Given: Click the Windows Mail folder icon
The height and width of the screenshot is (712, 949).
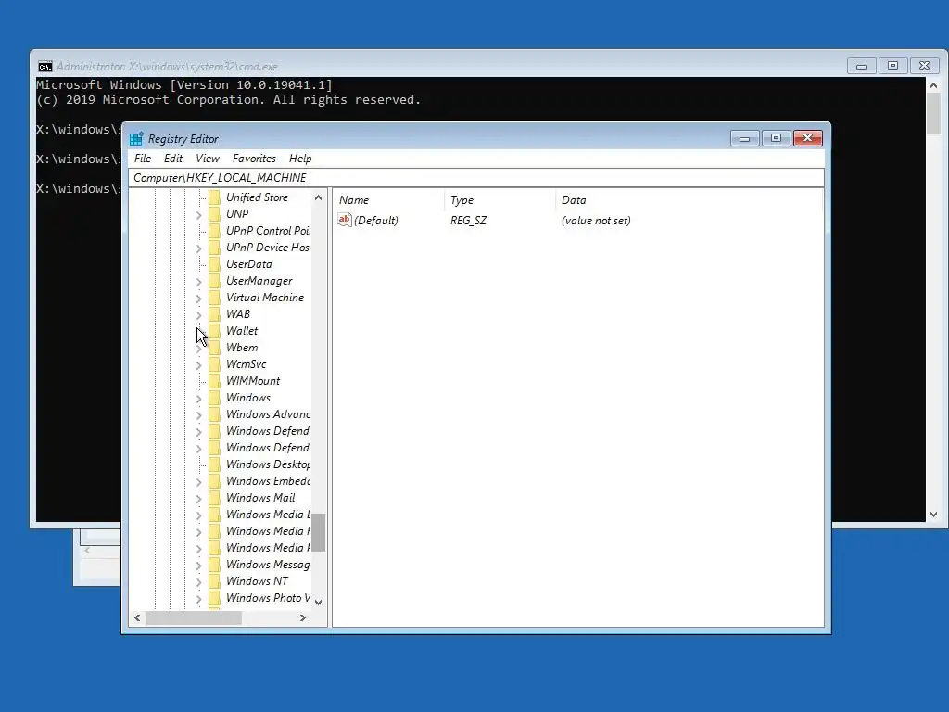Looking at the screenshot, I should point(214,498).
